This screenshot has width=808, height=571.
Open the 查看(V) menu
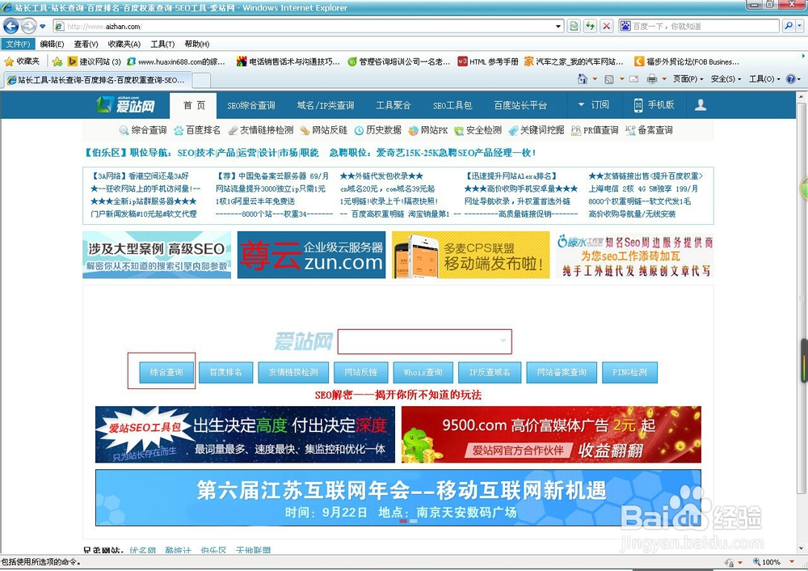click(x=86, y=44)
